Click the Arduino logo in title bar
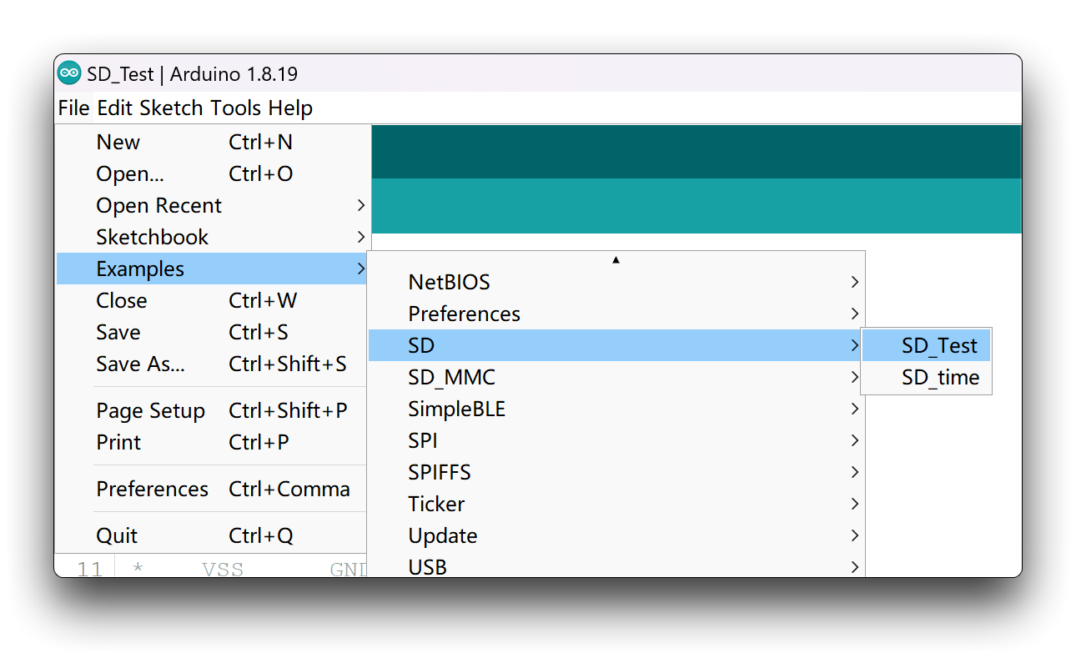This screenshot has width=1076, height=658. [x=69, y=73]
